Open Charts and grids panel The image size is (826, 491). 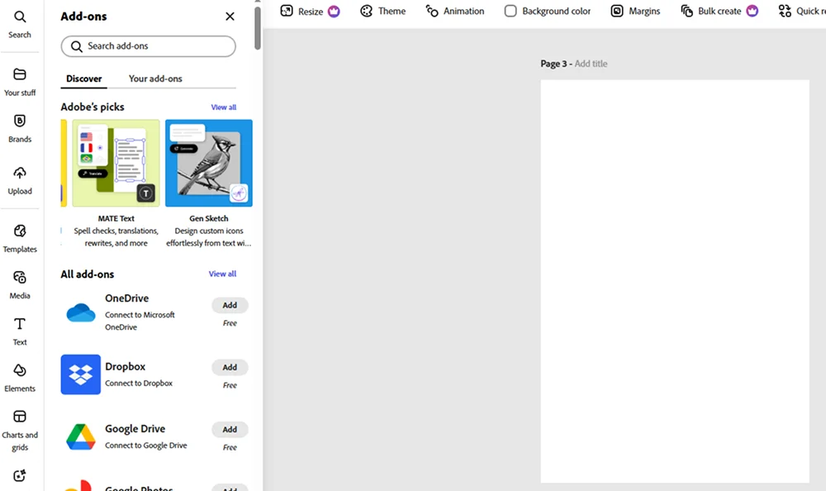20,431
